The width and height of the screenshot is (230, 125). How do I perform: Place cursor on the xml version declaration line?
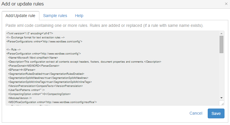tap(30, 33)
